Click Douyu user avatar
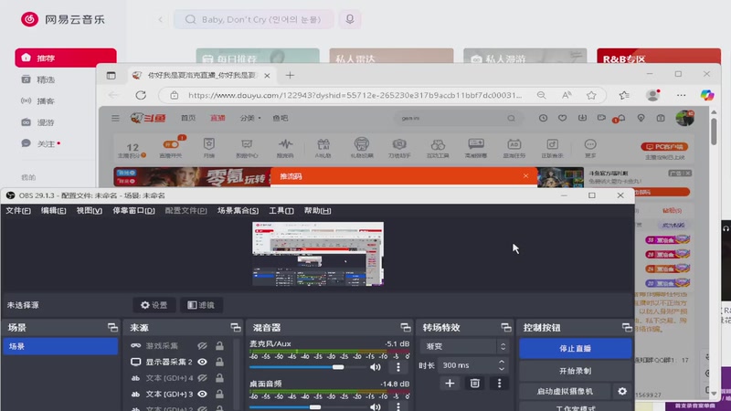 (x=684, y=118)
